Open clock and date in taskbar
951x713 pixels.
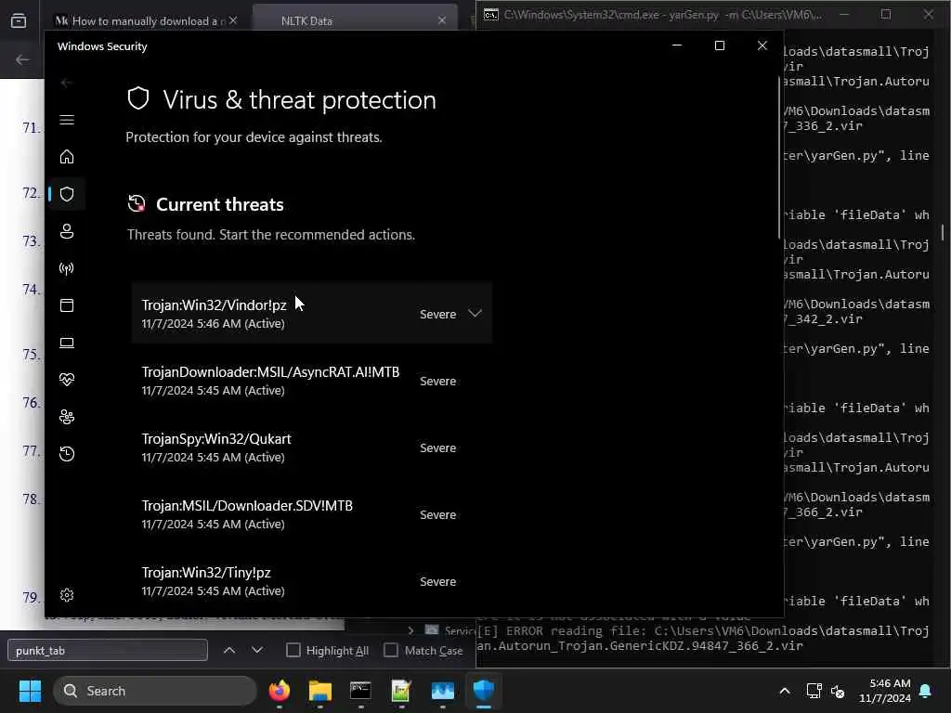(x=884, y=691)
